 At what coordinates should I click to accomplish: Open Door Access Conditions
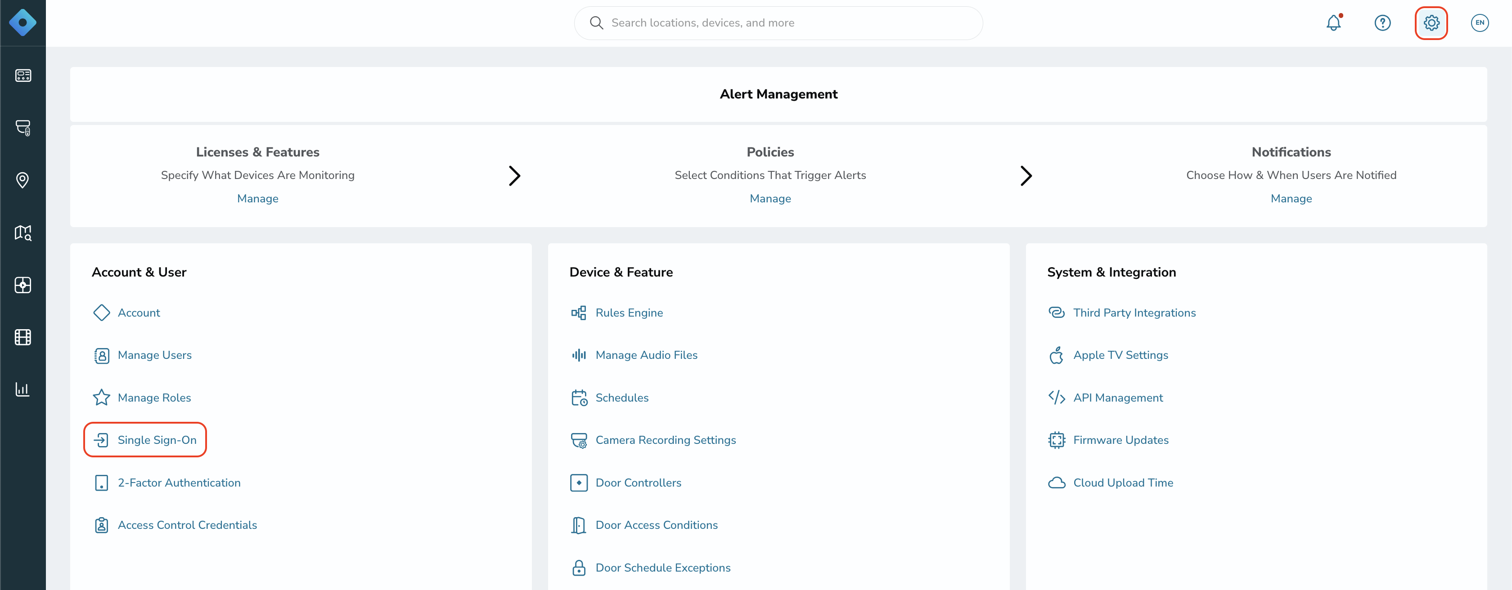click(x=656, y=525)
